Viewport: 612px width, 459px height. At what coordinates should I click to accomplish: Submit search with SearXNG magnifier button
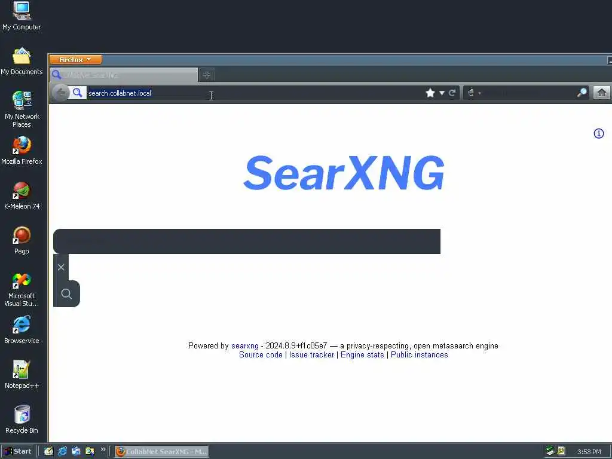(66, 293)
